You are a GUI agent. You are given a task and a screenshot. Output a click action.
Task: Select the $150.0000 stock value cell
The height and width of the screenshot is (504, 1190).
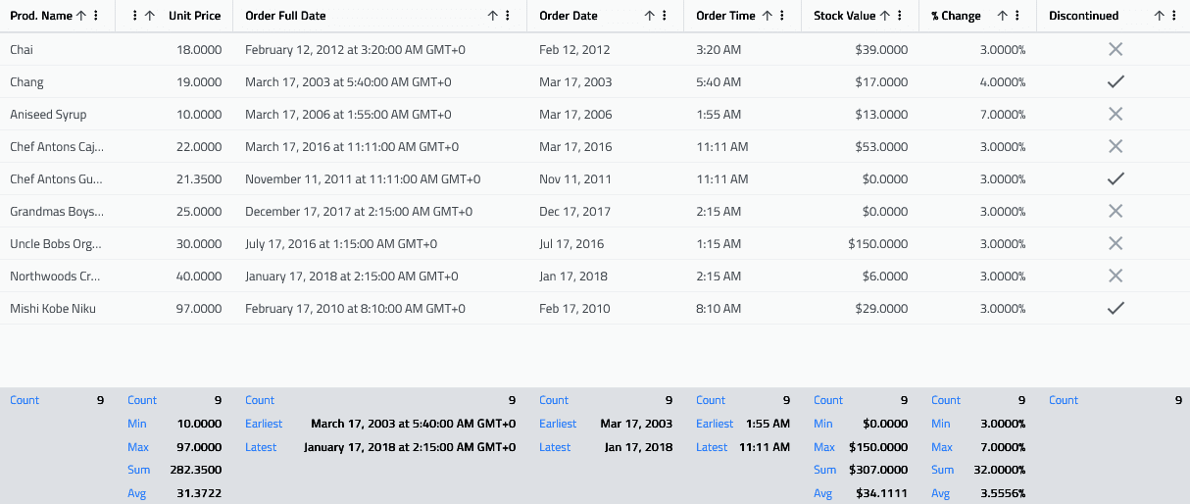click(861, 243)
